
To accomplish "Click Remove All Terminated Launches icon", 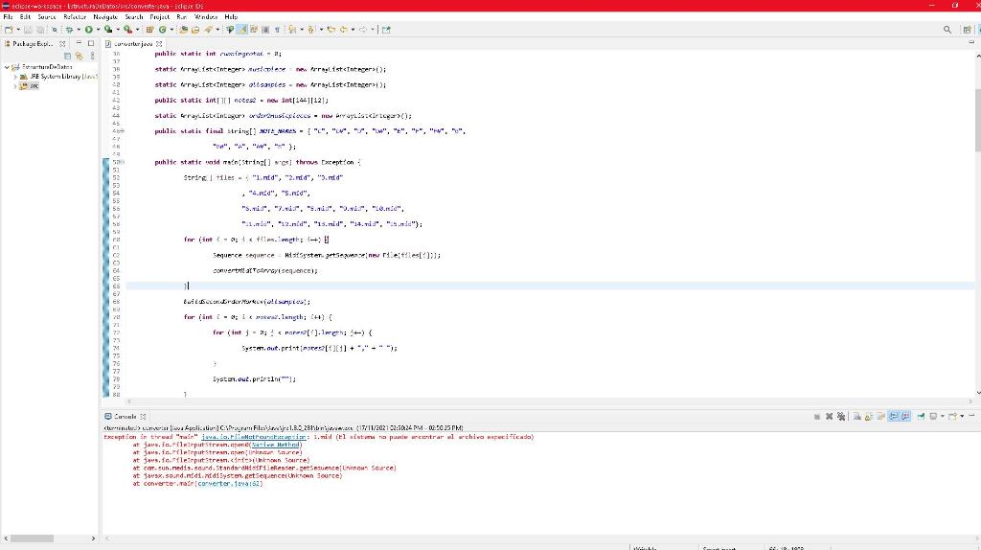I will (841, 416).
